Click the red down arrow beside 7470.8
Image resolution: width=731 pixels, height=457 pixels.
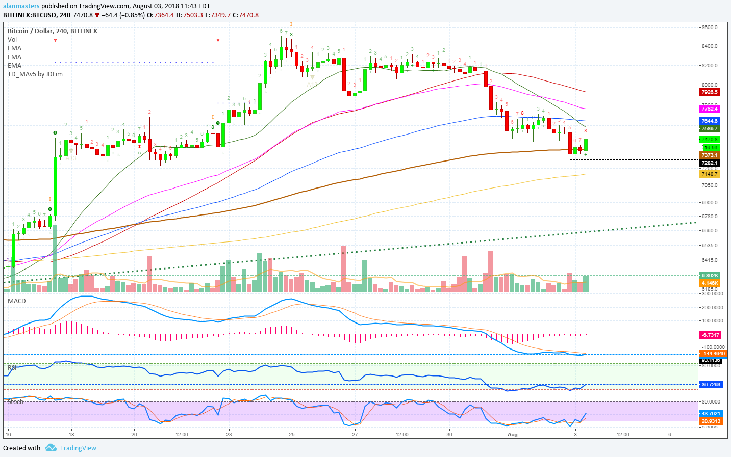(97, 15)
